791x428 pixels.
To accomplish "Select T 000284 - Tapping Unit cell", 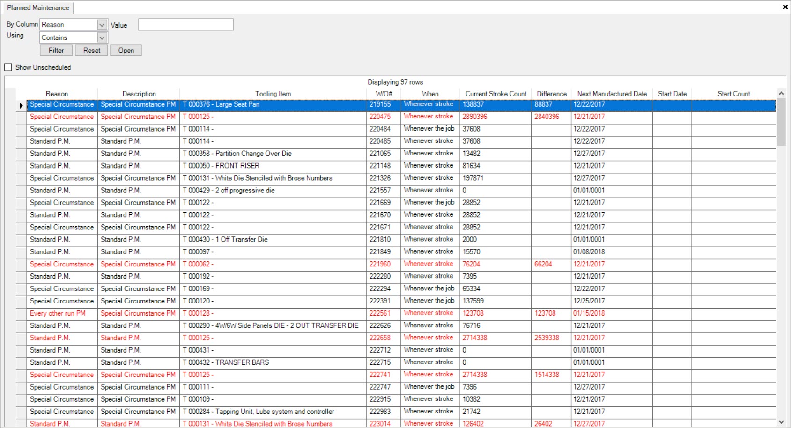I will pos(273,412).
